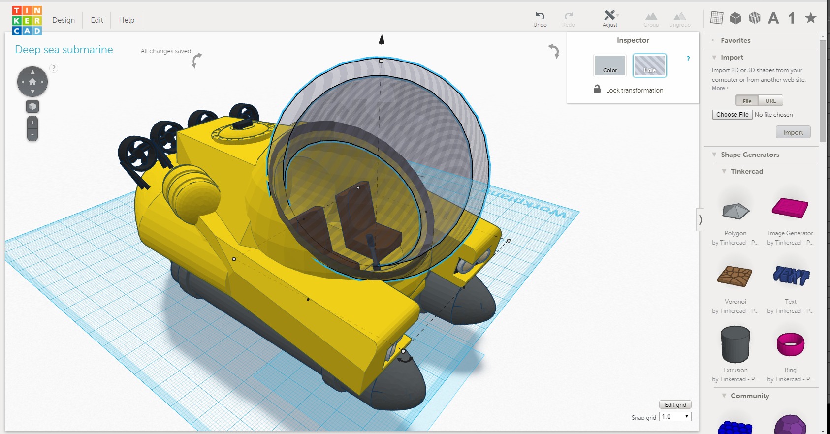Open the numbers 1 category

pos(792,18)
